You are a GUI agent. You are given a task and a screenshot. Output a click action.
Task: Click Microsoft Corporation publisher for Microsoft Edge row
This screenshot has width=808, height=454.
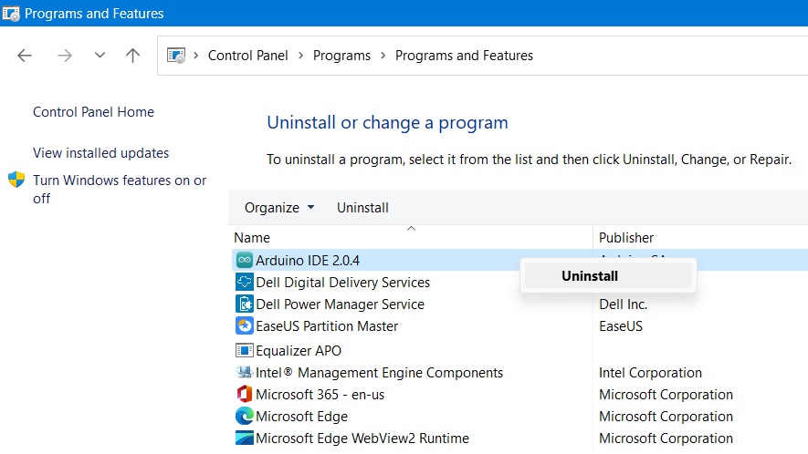[x=666, y=416]
